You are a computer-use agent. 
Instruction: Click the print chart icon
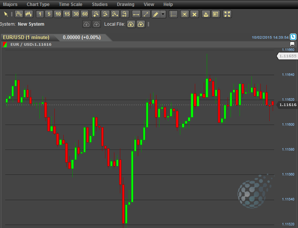point(206,14)
